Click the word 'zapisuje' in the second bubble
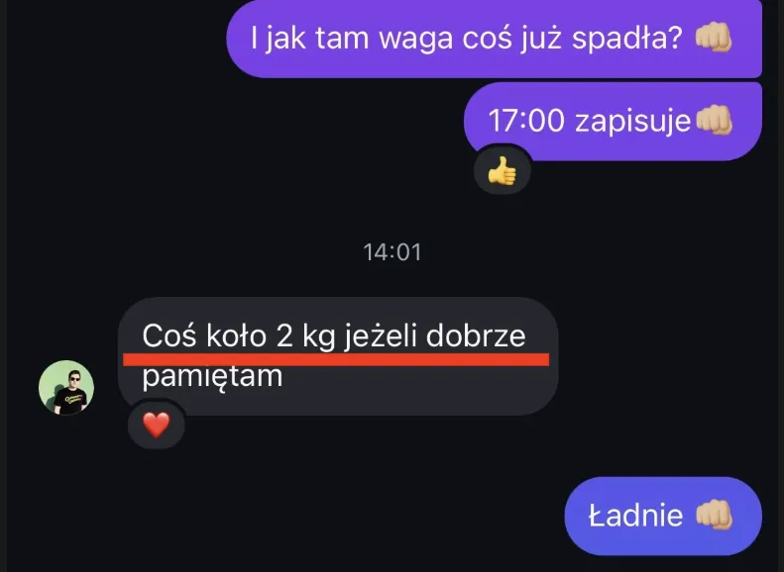The height and width of the screenshot is (572, 784). [x=632, y=122]
